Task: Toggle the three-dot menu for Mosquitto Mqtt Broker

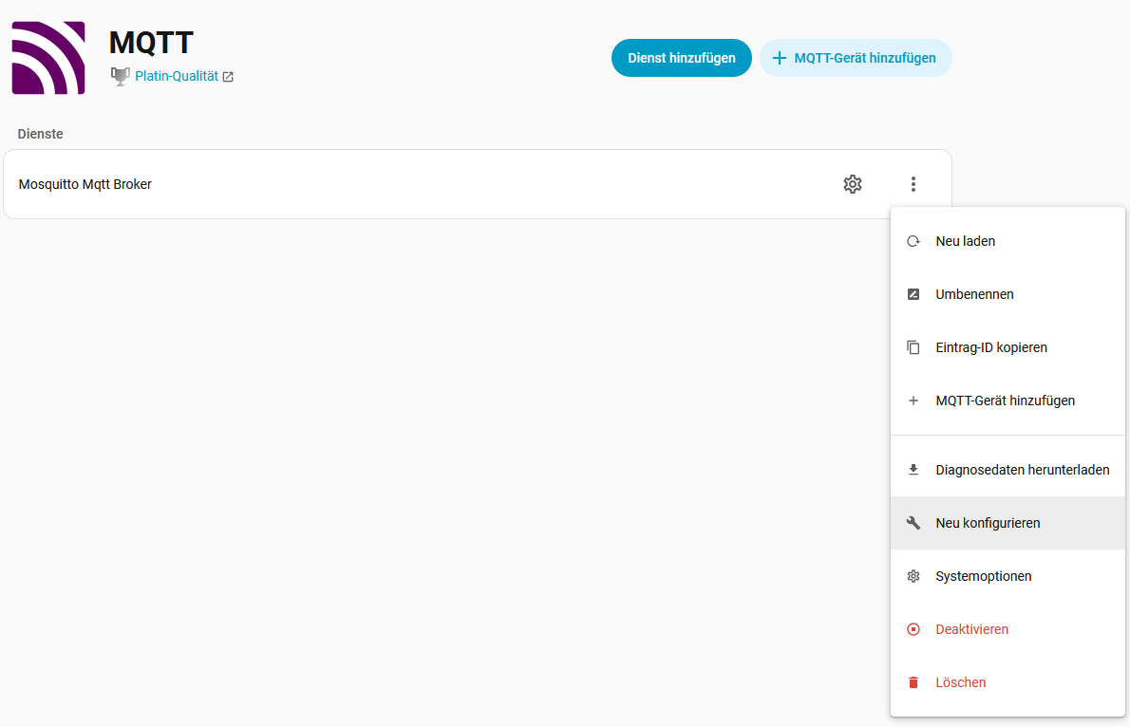Action: [x=913, y=184]
